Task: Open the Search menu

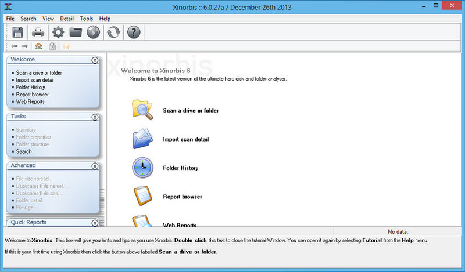Action: point(28,19)
